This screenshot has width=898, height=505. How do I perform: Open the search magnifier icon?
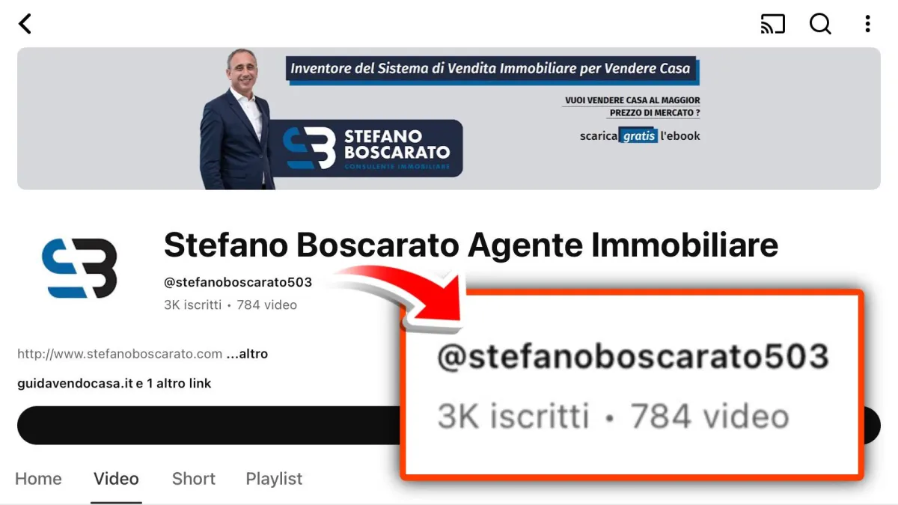[x=820, y=24]
